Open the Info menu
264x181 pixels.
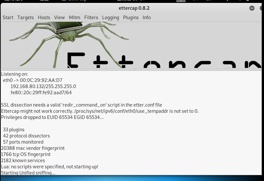pyautogui.click(x=147, y=18)
